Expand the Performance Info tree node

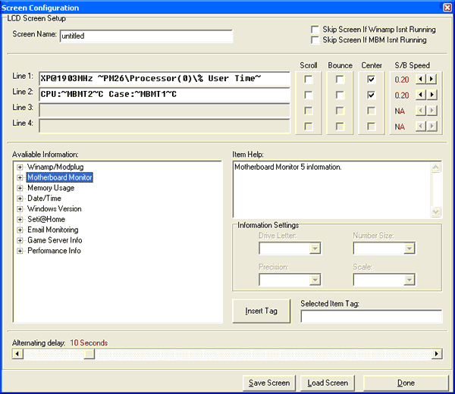[20, 251]
